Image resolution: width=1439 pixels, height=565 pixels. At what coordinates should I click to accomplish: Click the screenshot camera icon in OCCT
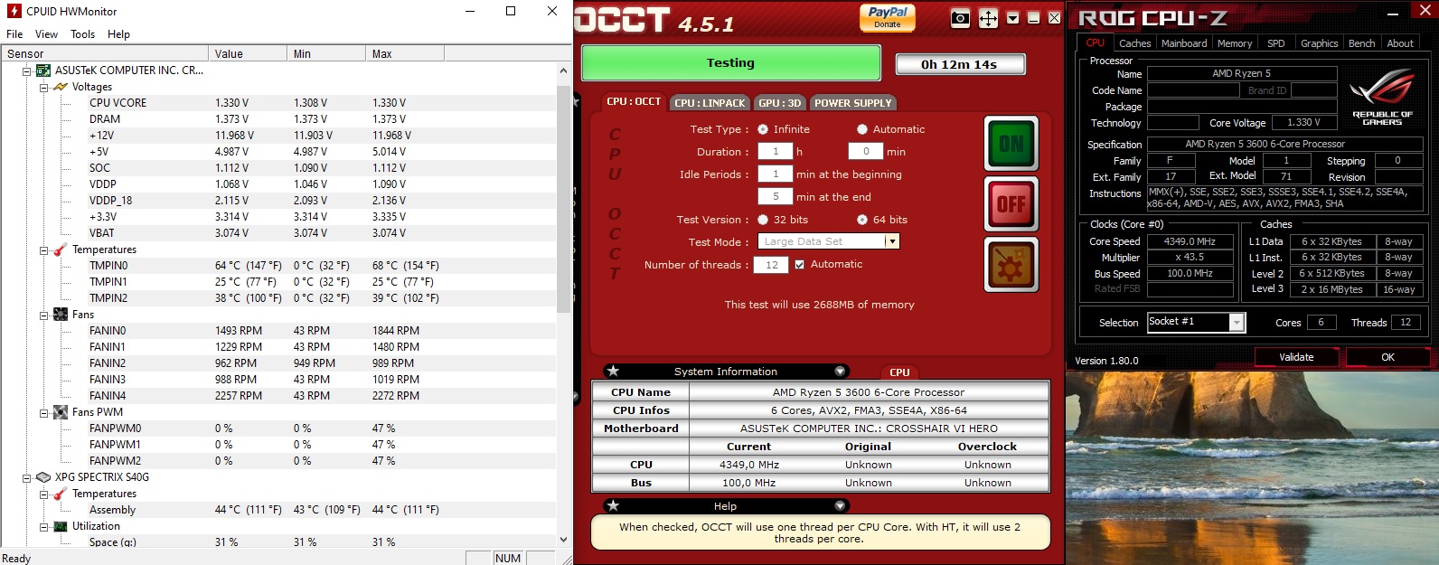[x=961, y=18]
